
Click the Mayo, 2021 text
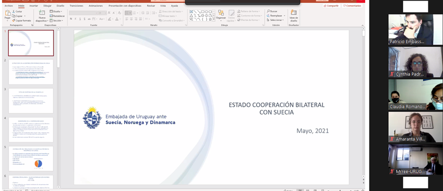pos(313,131)
